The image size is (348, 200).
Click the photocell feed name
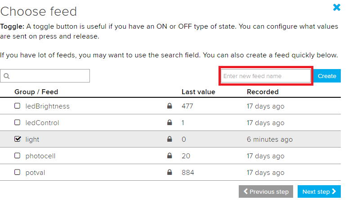(40, 156)
